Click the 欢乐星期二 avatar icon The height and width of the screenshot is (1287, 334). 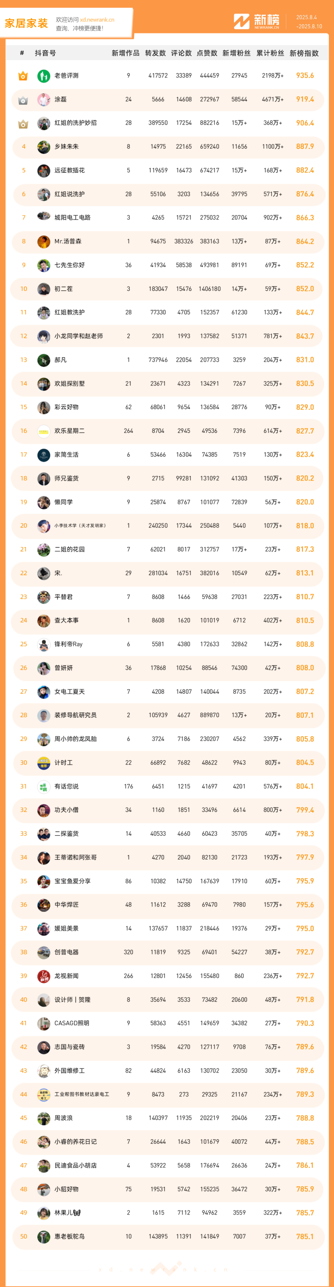point(43,431)
